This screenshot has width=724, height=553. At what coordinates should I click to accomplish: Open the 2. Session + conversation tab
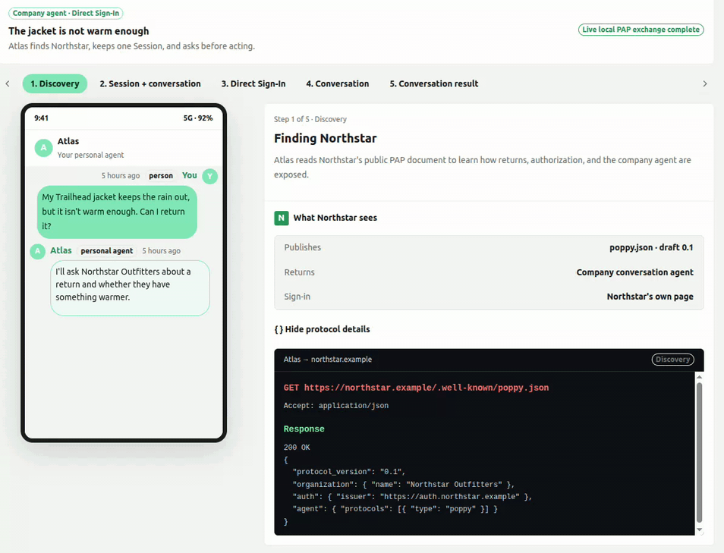coord(150,84)
